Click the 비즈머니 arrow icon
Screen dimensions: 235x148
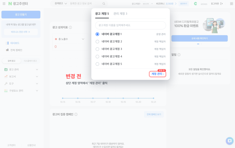[x=176, y=3]
